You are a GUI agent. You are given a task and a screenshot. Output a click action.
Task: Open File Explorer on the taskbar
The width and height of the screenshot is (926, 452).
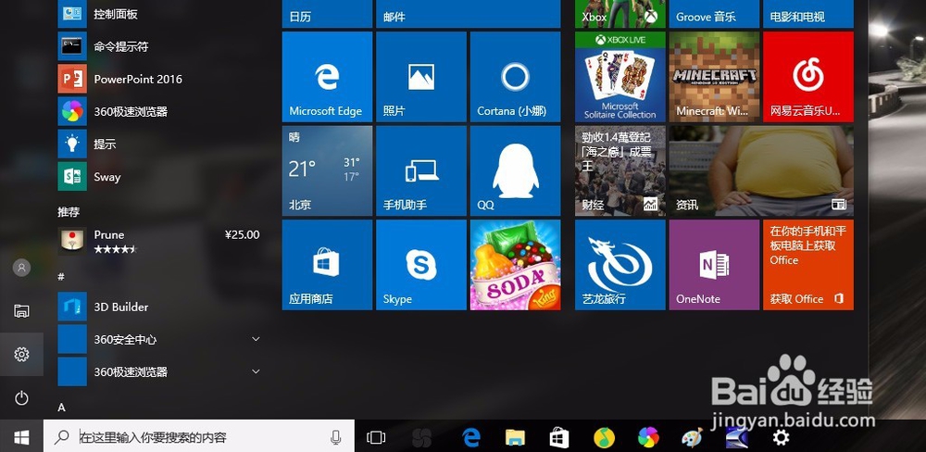coord(515,437)
